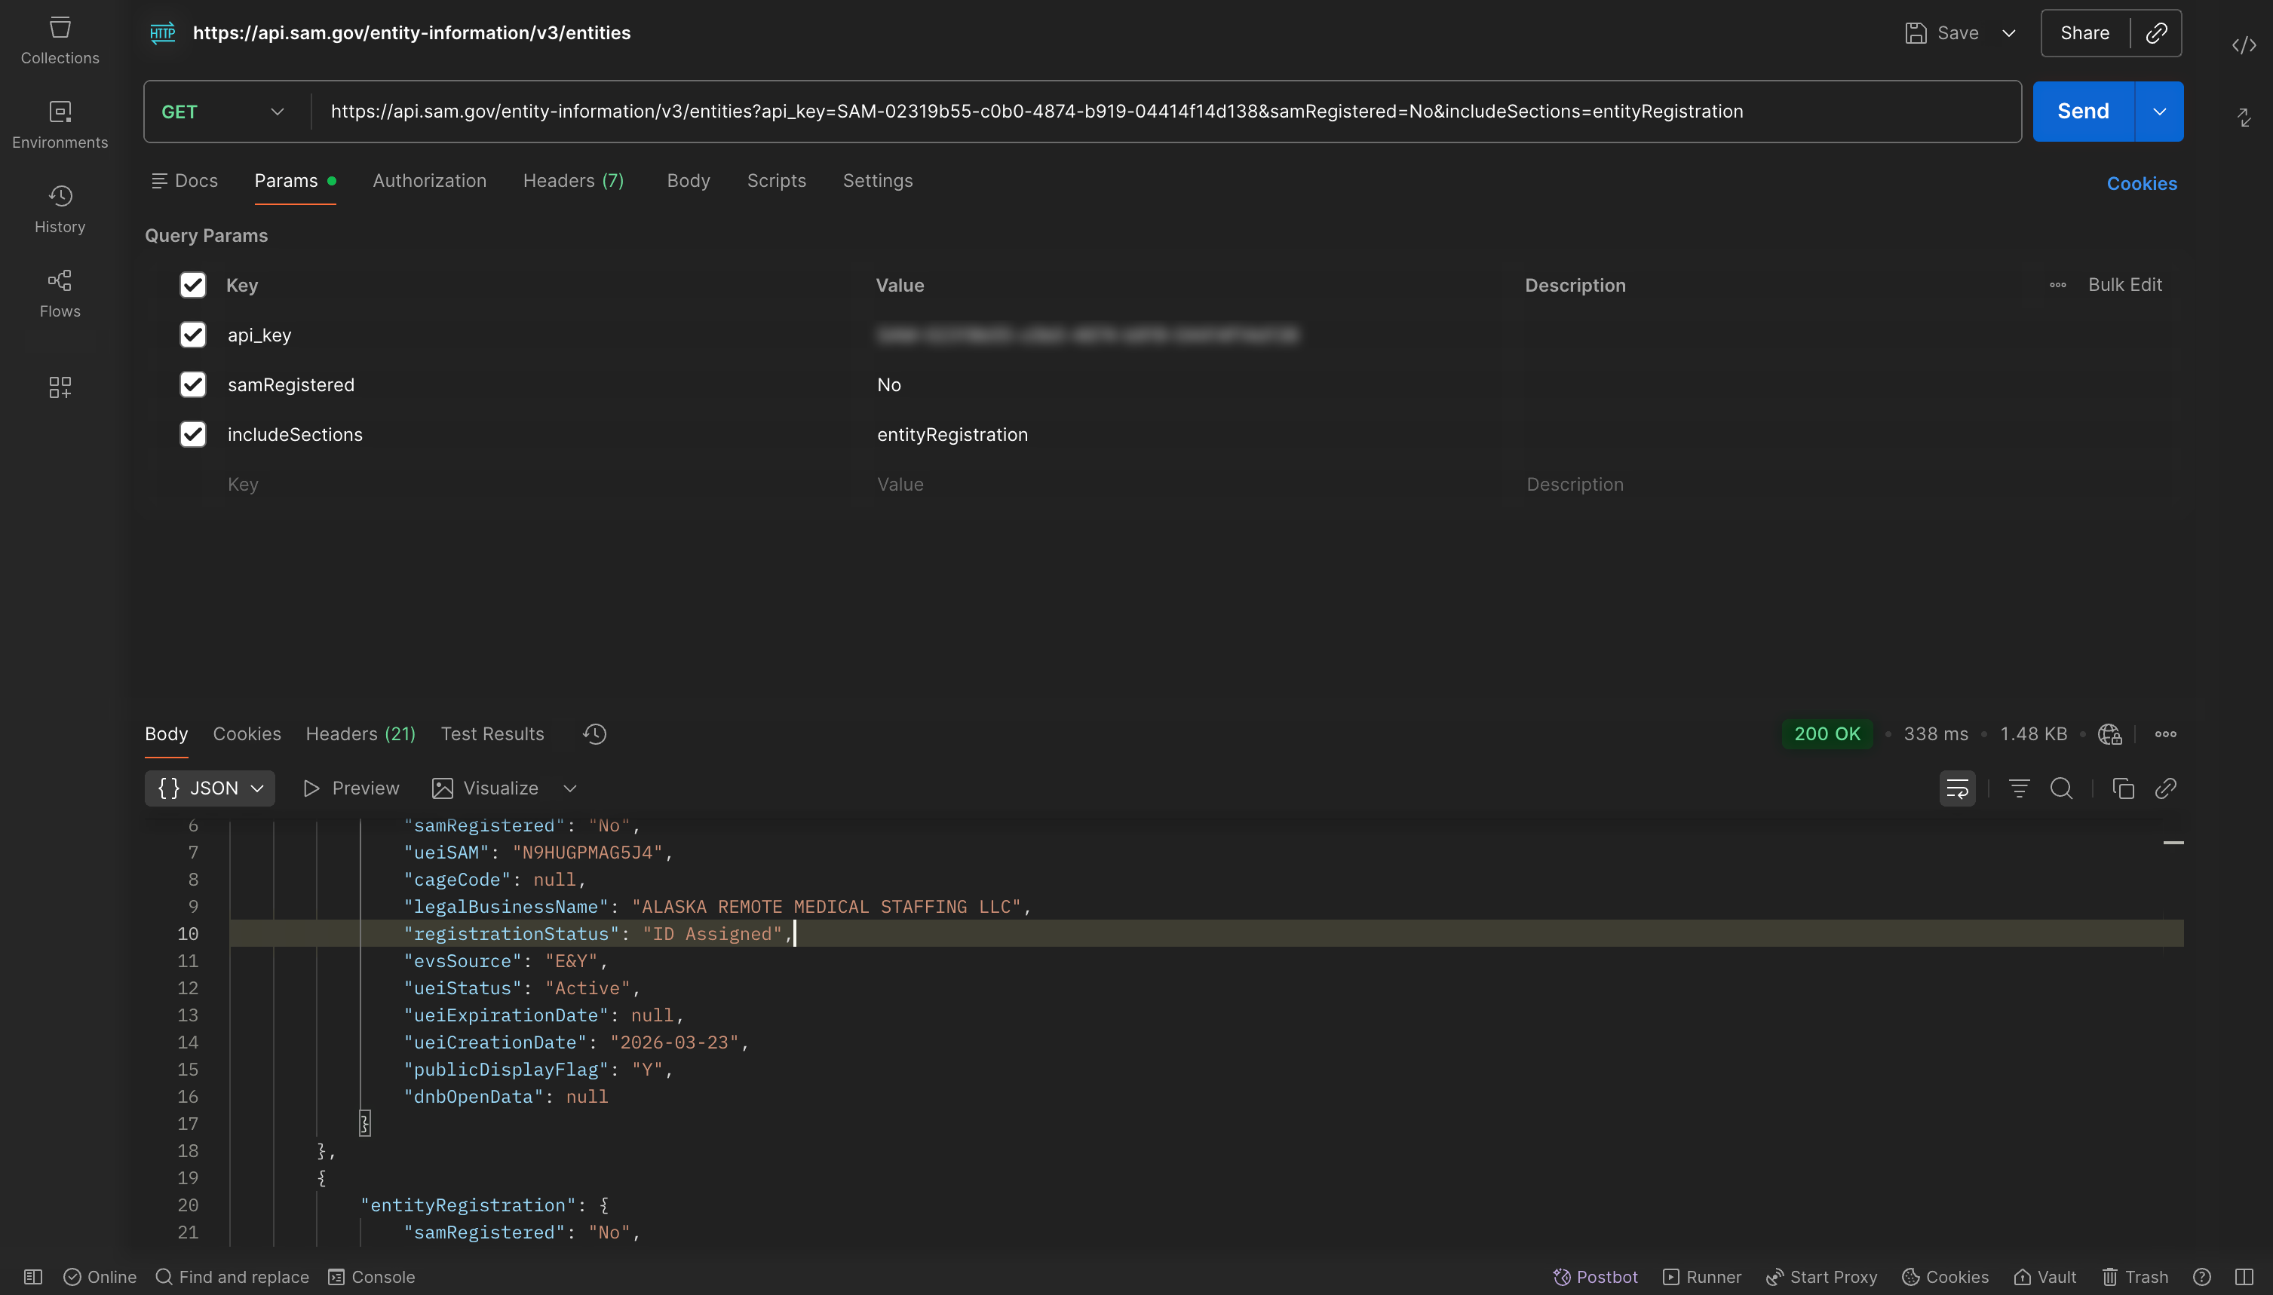Click Start Proxy in the status bar
The image size is (2273, 1295).
[1821, 1277]
